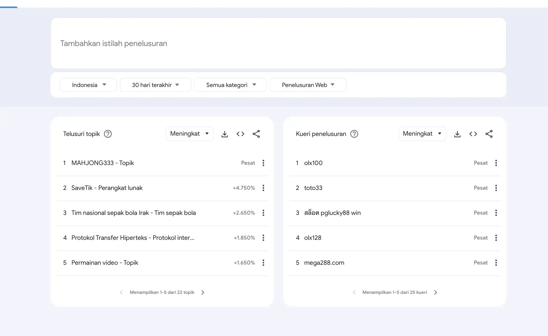Click 'Menampilkan 1-5 dari 25 kueri' text
The width and height of the screenshot is (548, 336).
(x=395, y=292)
